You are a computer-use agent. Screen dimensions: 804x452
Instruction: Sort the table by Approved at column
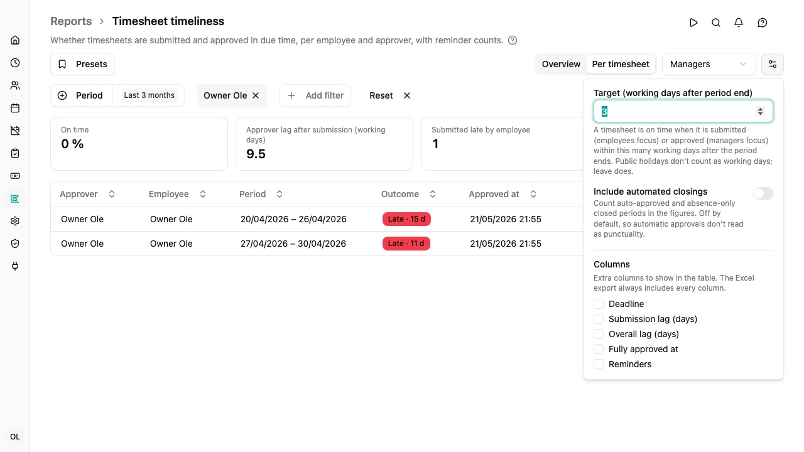[503, 194]
